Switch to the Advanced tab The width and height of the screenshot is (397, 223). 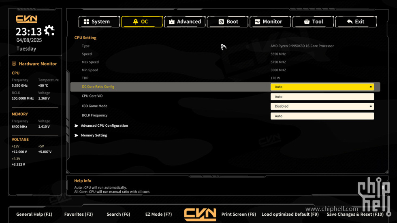185,22
